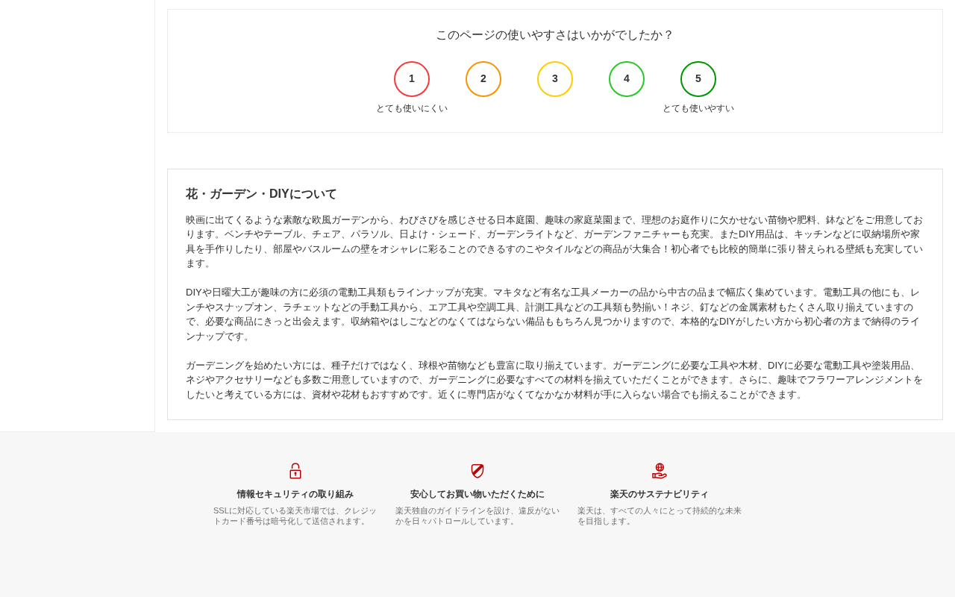Click the globe-in-hand sustainability icon
This screenshot has width=955, height=597.
660,471
